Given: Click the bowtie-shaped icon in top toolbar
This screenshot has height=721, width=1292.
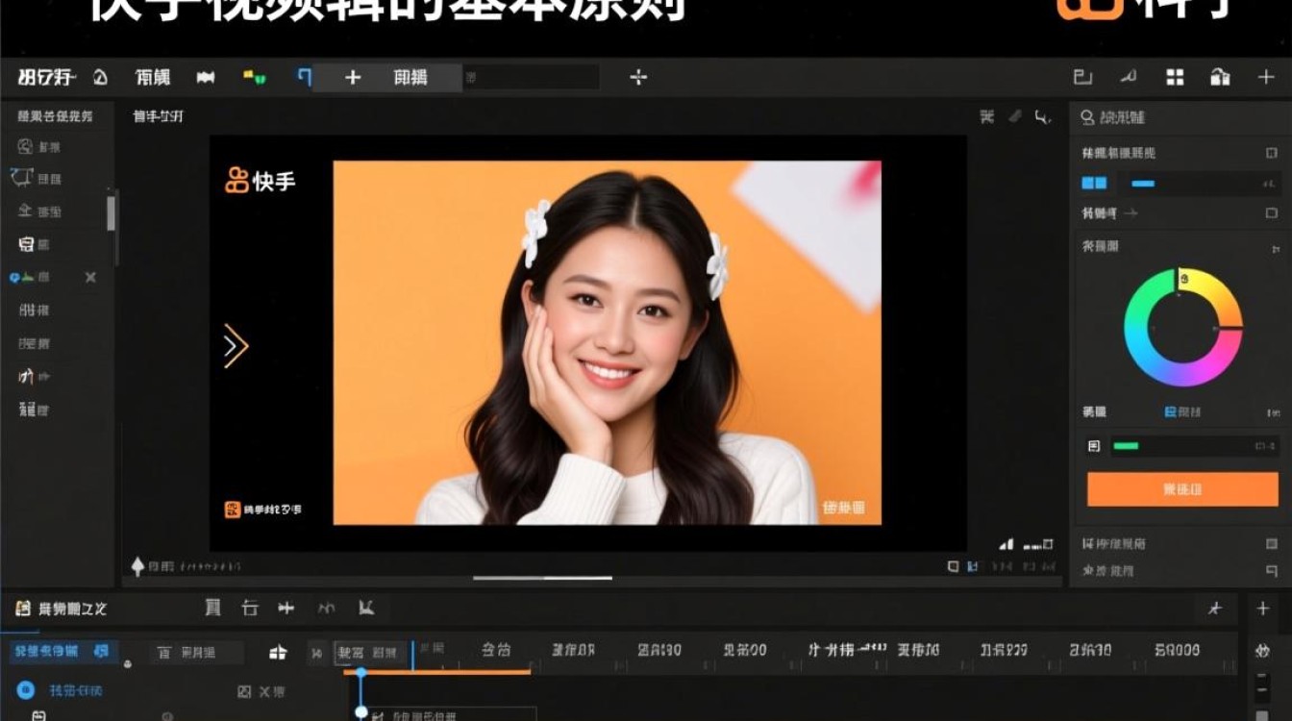Looking at the screenshot, I should click(206, 78).
